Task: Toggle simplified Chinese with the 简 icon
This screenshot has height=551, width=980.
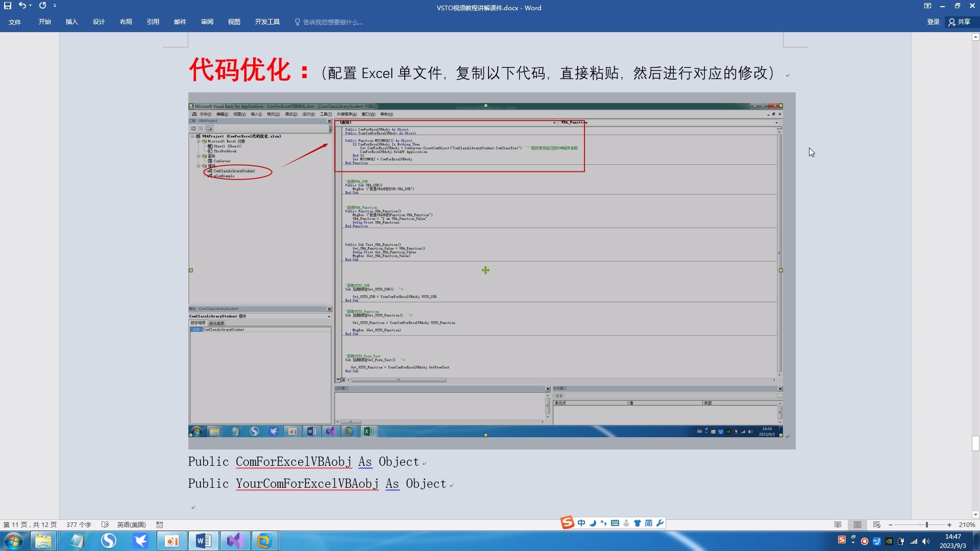Action: 648,523
